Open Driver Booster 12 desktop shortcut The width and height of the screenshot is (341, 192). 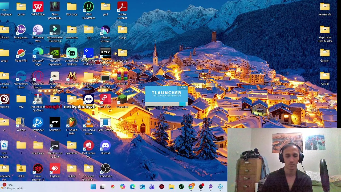[x=38, y=173]
